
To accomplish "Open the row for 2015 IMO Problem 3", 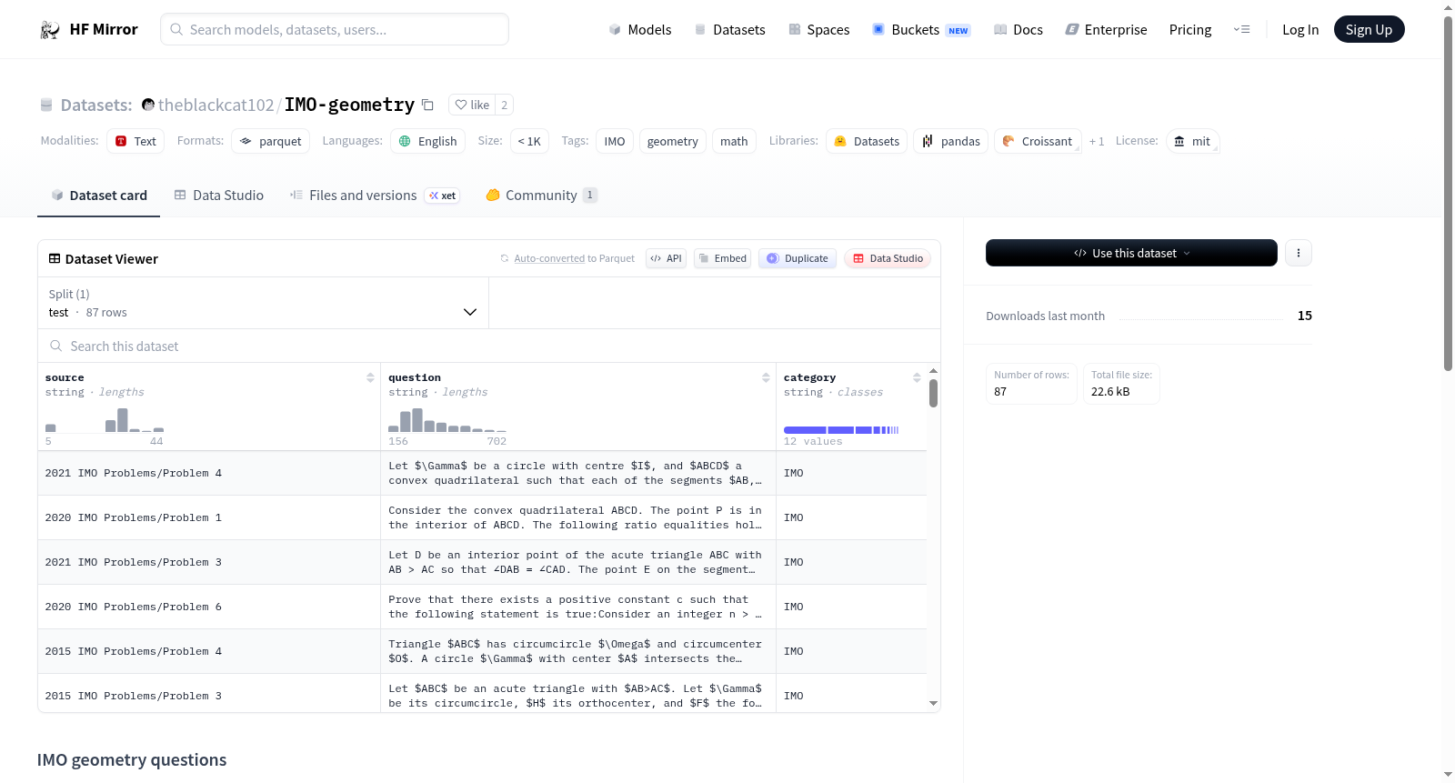I will click(482, 694).
